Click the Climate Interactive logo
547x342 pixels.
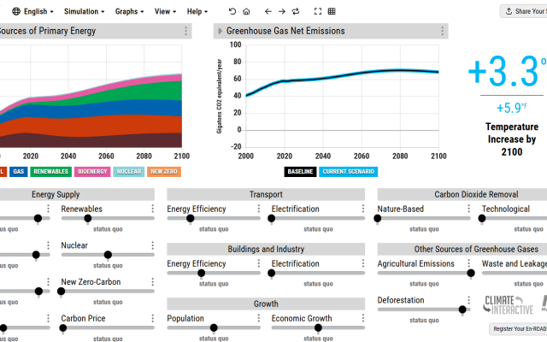tap(508, 304)
